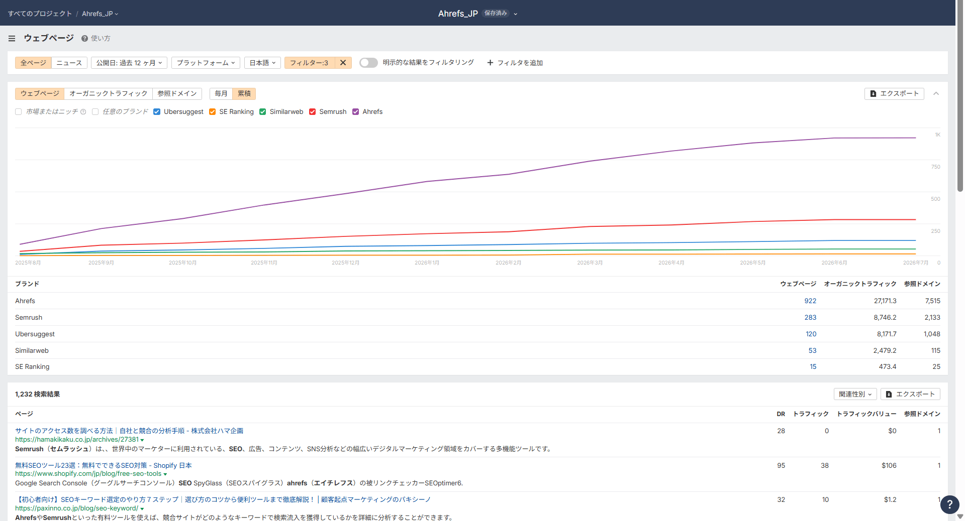Click the 保存済み saved status badge
The image size is (965, 521).
(496, 14)
